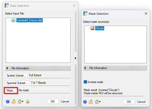Open the Spatial Subset... dialog
The image size is (152, 109).
coord(16,75)
